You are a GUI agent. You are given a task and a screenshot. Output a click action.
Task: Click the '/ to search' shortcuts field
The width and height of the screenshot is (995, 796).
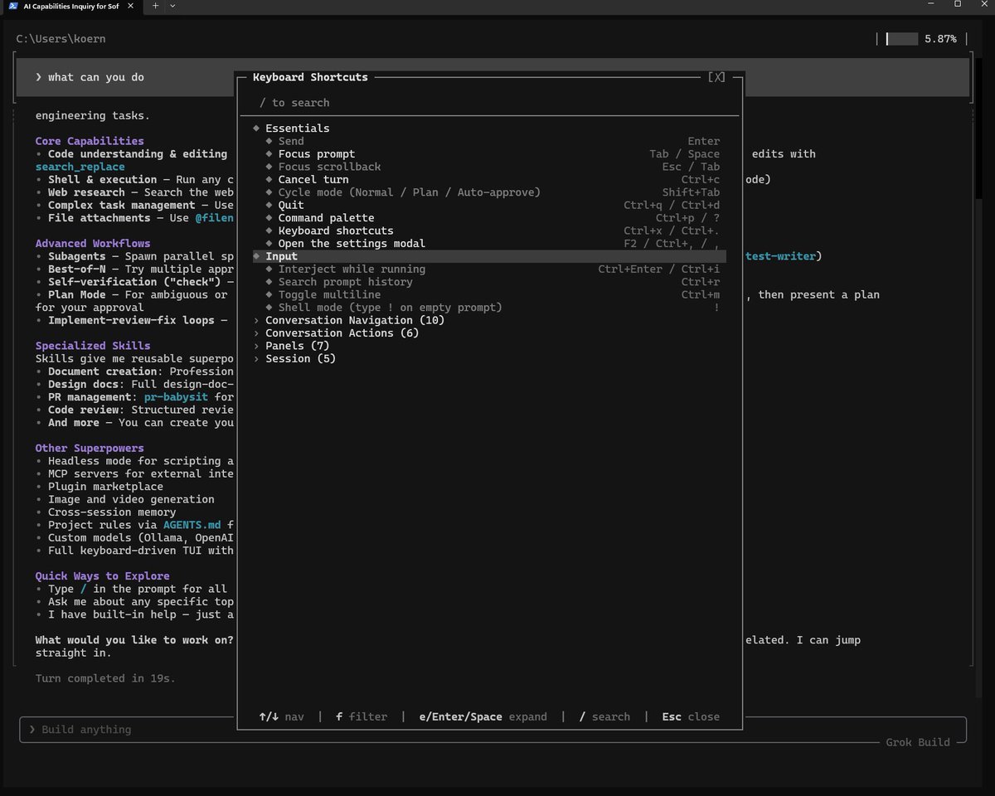pos(489,103)
